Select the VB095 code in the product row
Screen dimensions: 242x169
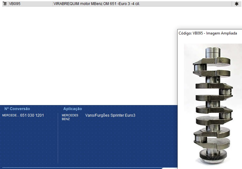(x=14, y=4)
